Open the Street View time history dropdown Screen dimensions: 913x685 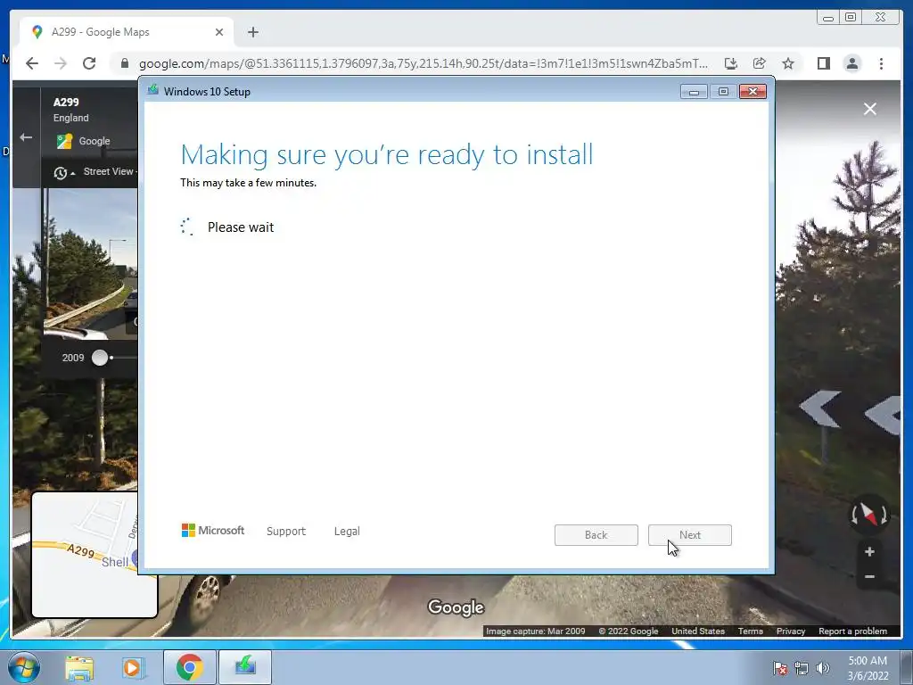pyautogui.click(x=64, y=173)
